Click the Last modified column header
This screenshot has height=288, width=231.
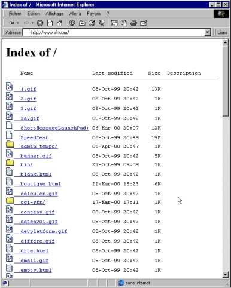[x=113, y=73]
